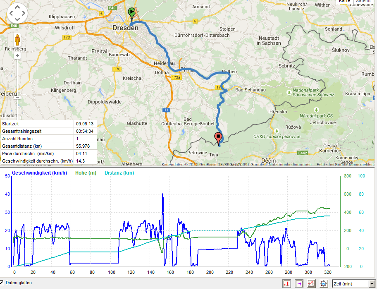Click the 172a road shield near Dohna
The height and width of the screenshot is (290, 377).
point(176,77)
